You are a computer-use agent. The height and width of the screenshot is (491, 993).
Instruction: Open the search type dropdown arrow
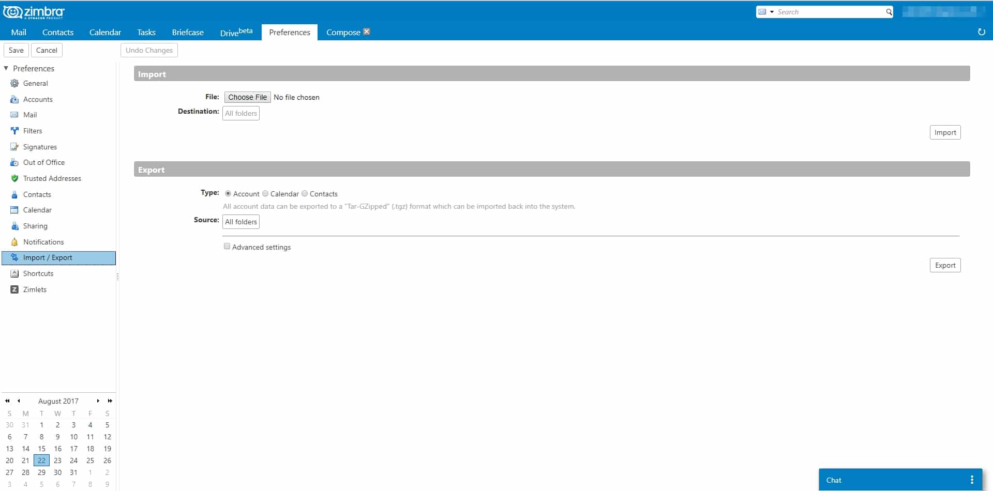[772, 12]
